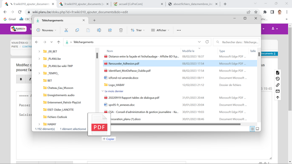Expand the _00_BET folder tree node
The width and height of the screenshot is (292, 164).
(39, 51)
